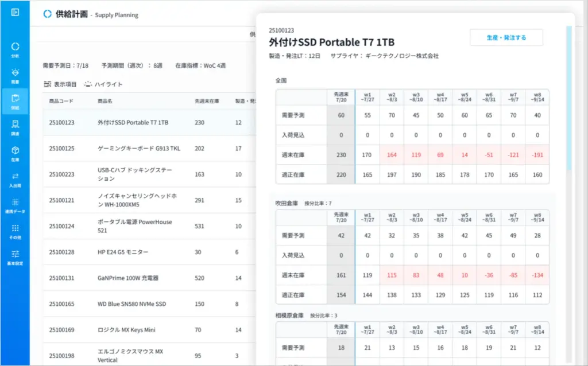Select row WD Blue SN580 NVMe SSD
This screenshot has height=366, width=588.
[150, 304]
